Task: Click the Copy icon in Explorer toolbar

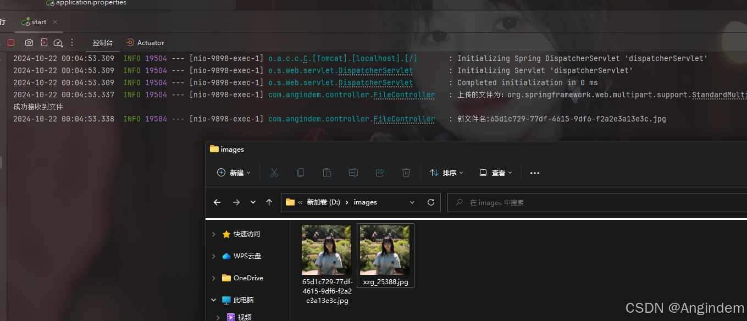Action: [x=301, y=173]
